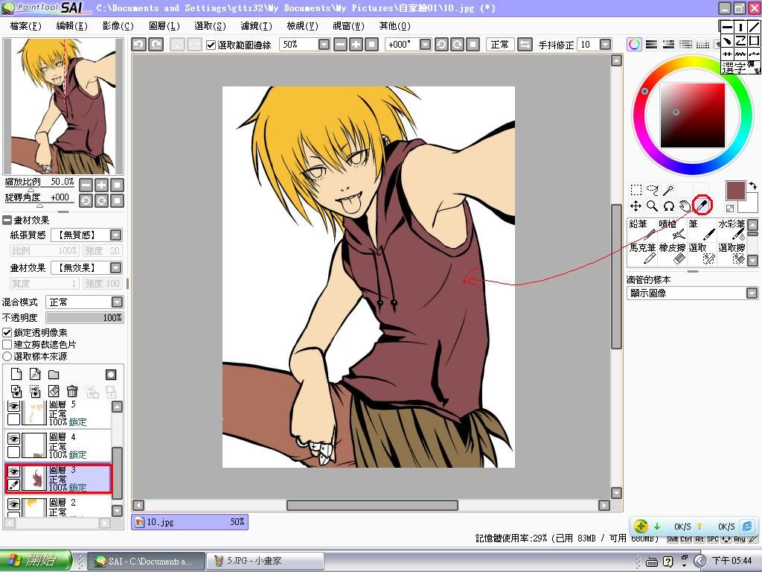Open the 滴管的樣本 顯示圖像 dropdown
Image resolution: width=762 pixels, height=572 pixels.
(752, 293)
